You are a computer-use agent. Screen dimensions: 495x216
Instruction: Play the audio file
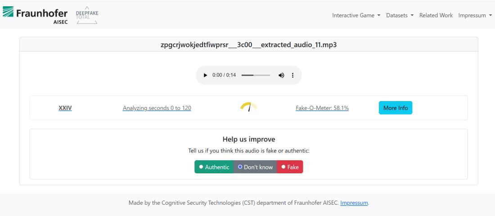[x=206, y=75]
